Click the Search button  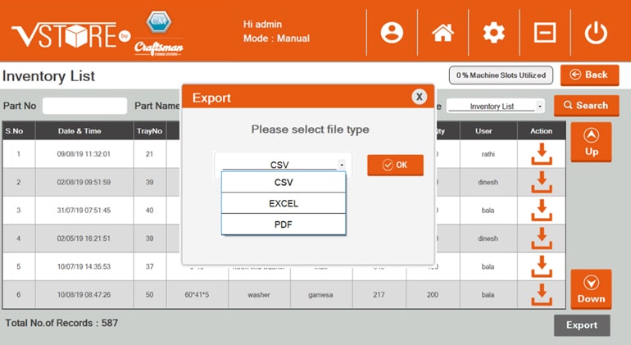click(x=586, y=106)
